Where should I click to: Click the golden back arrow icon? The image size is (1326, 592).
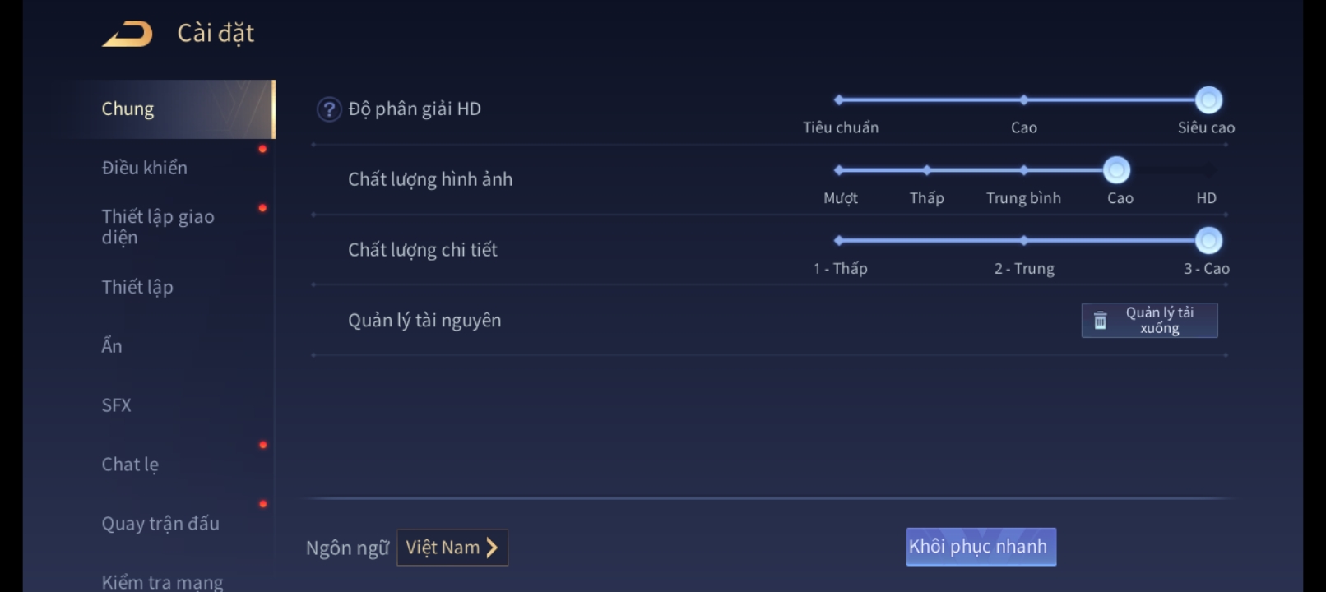(128, 34)
